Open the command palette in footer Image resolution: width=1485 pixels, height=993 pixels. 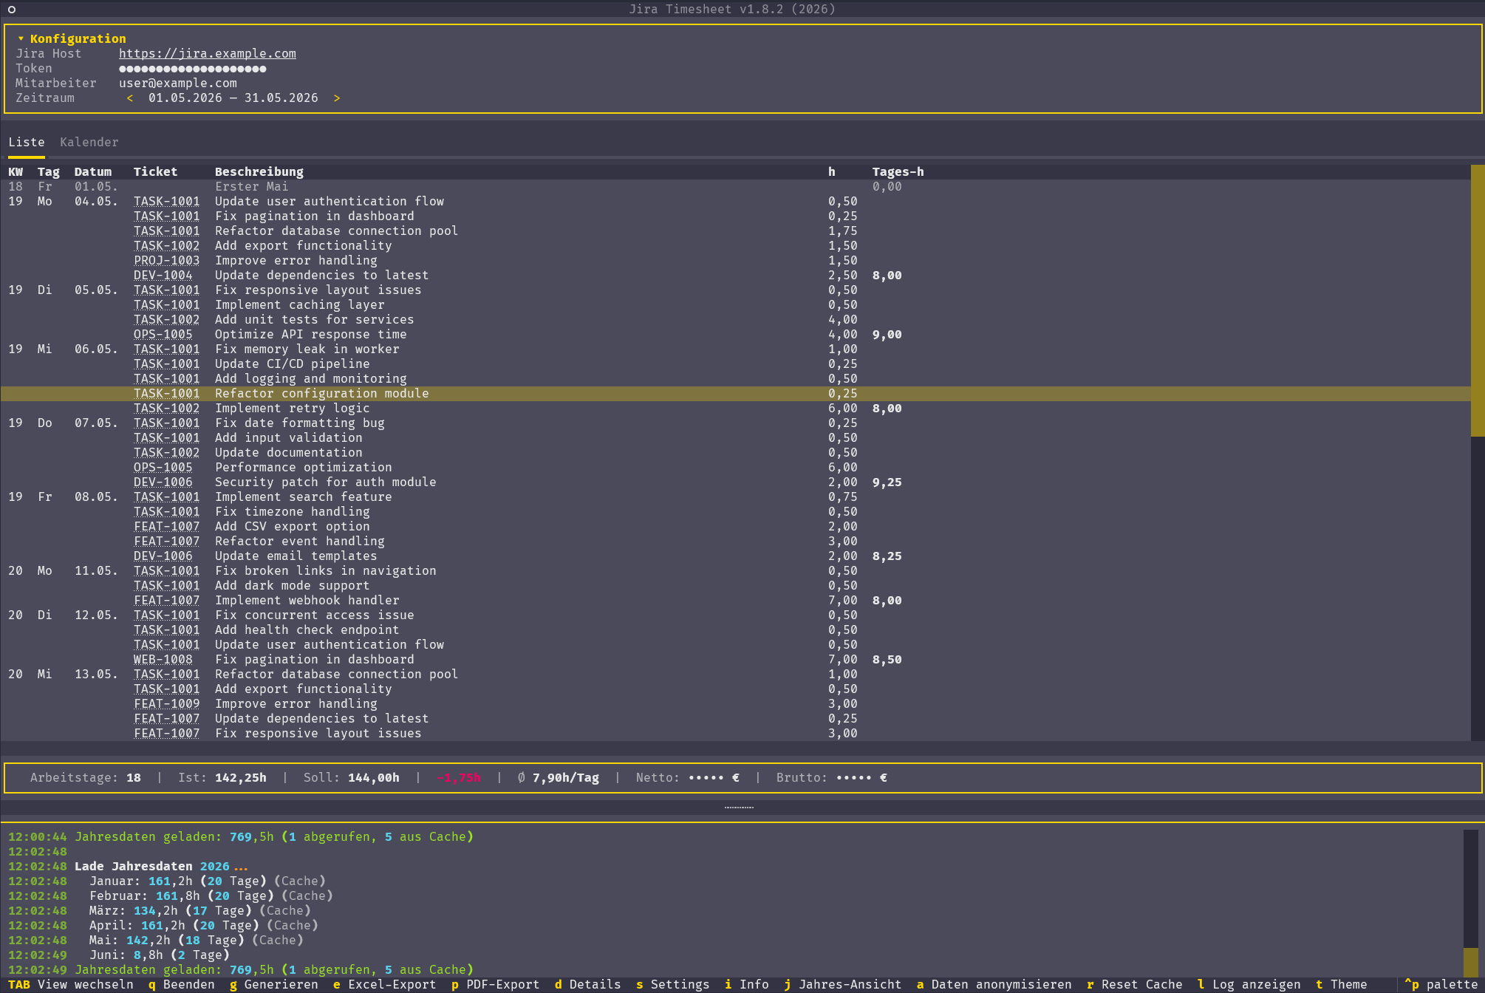[1441, 984]
